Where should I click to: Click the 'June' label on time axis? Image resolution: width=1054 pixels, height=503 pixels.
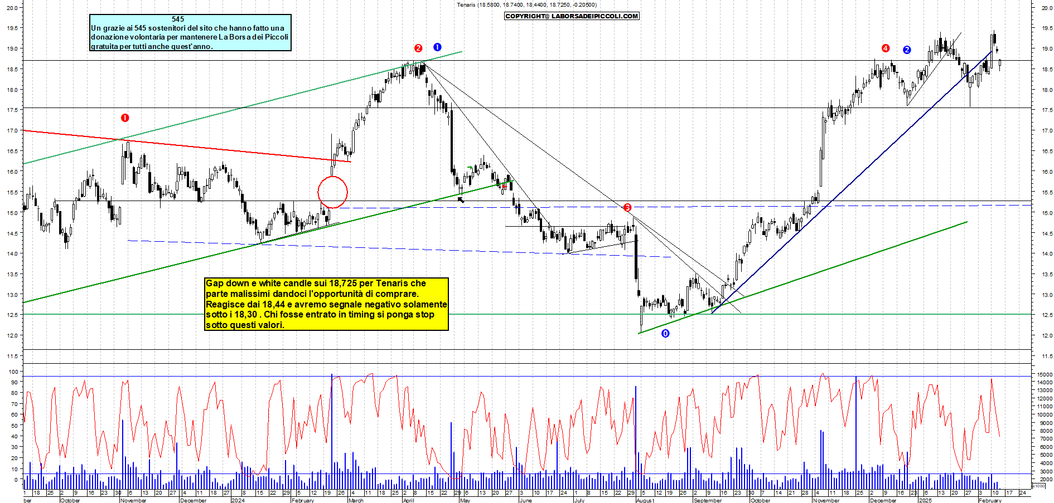click(x=525, y=500)
